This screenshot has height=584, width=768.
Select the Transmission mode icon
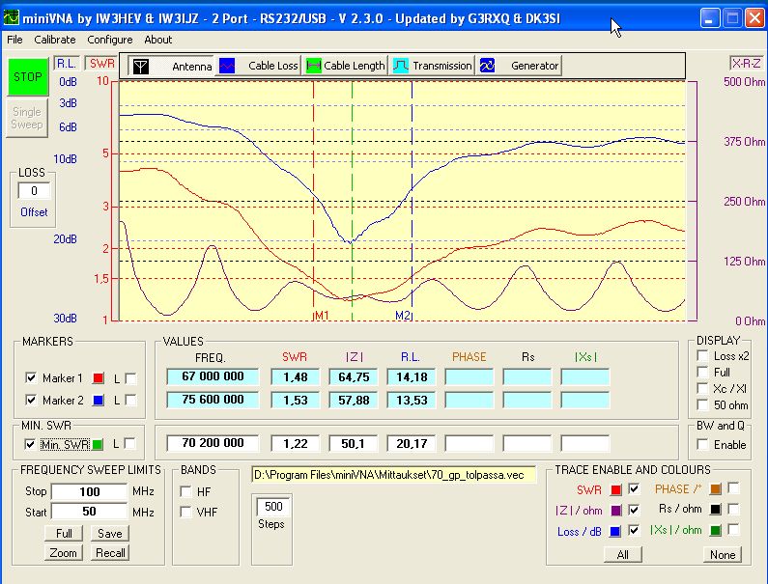[401, 66]
